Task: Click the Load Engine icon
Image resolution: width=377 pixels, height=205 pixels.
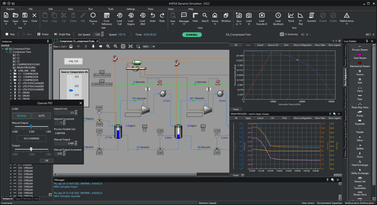Action: pos(131,15)
